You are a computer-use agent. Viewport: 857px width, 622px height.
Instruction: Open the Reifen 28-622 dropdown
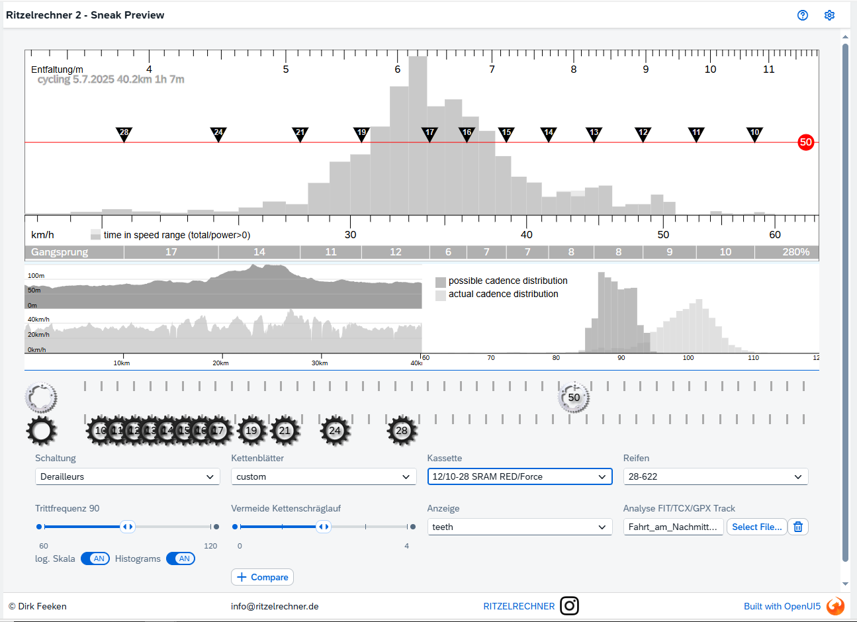click(x=715, y=476)
